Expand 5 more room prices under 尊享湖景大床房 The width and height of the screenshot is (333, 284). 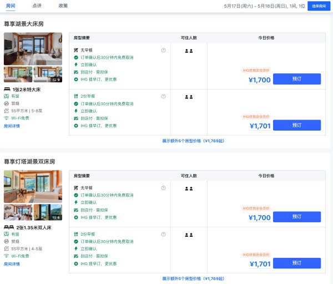click(x=193, y=141)
